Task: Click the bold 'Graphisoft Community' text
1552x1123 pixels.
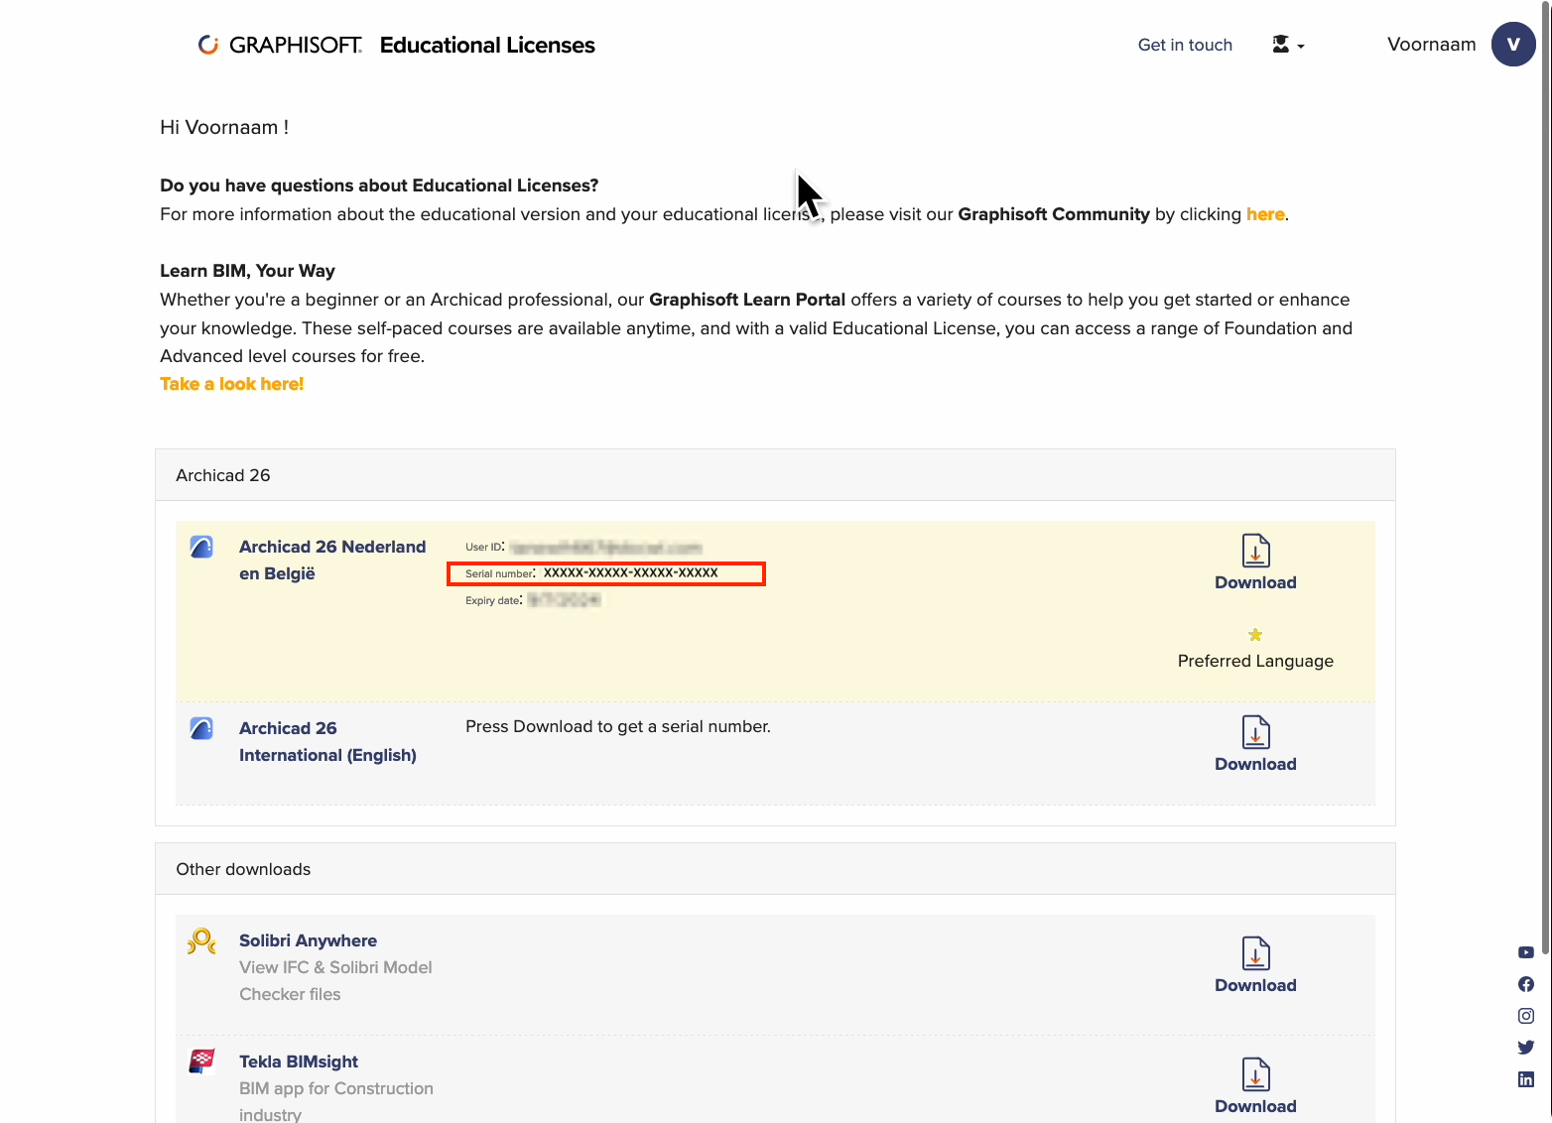Action: 1054,214
